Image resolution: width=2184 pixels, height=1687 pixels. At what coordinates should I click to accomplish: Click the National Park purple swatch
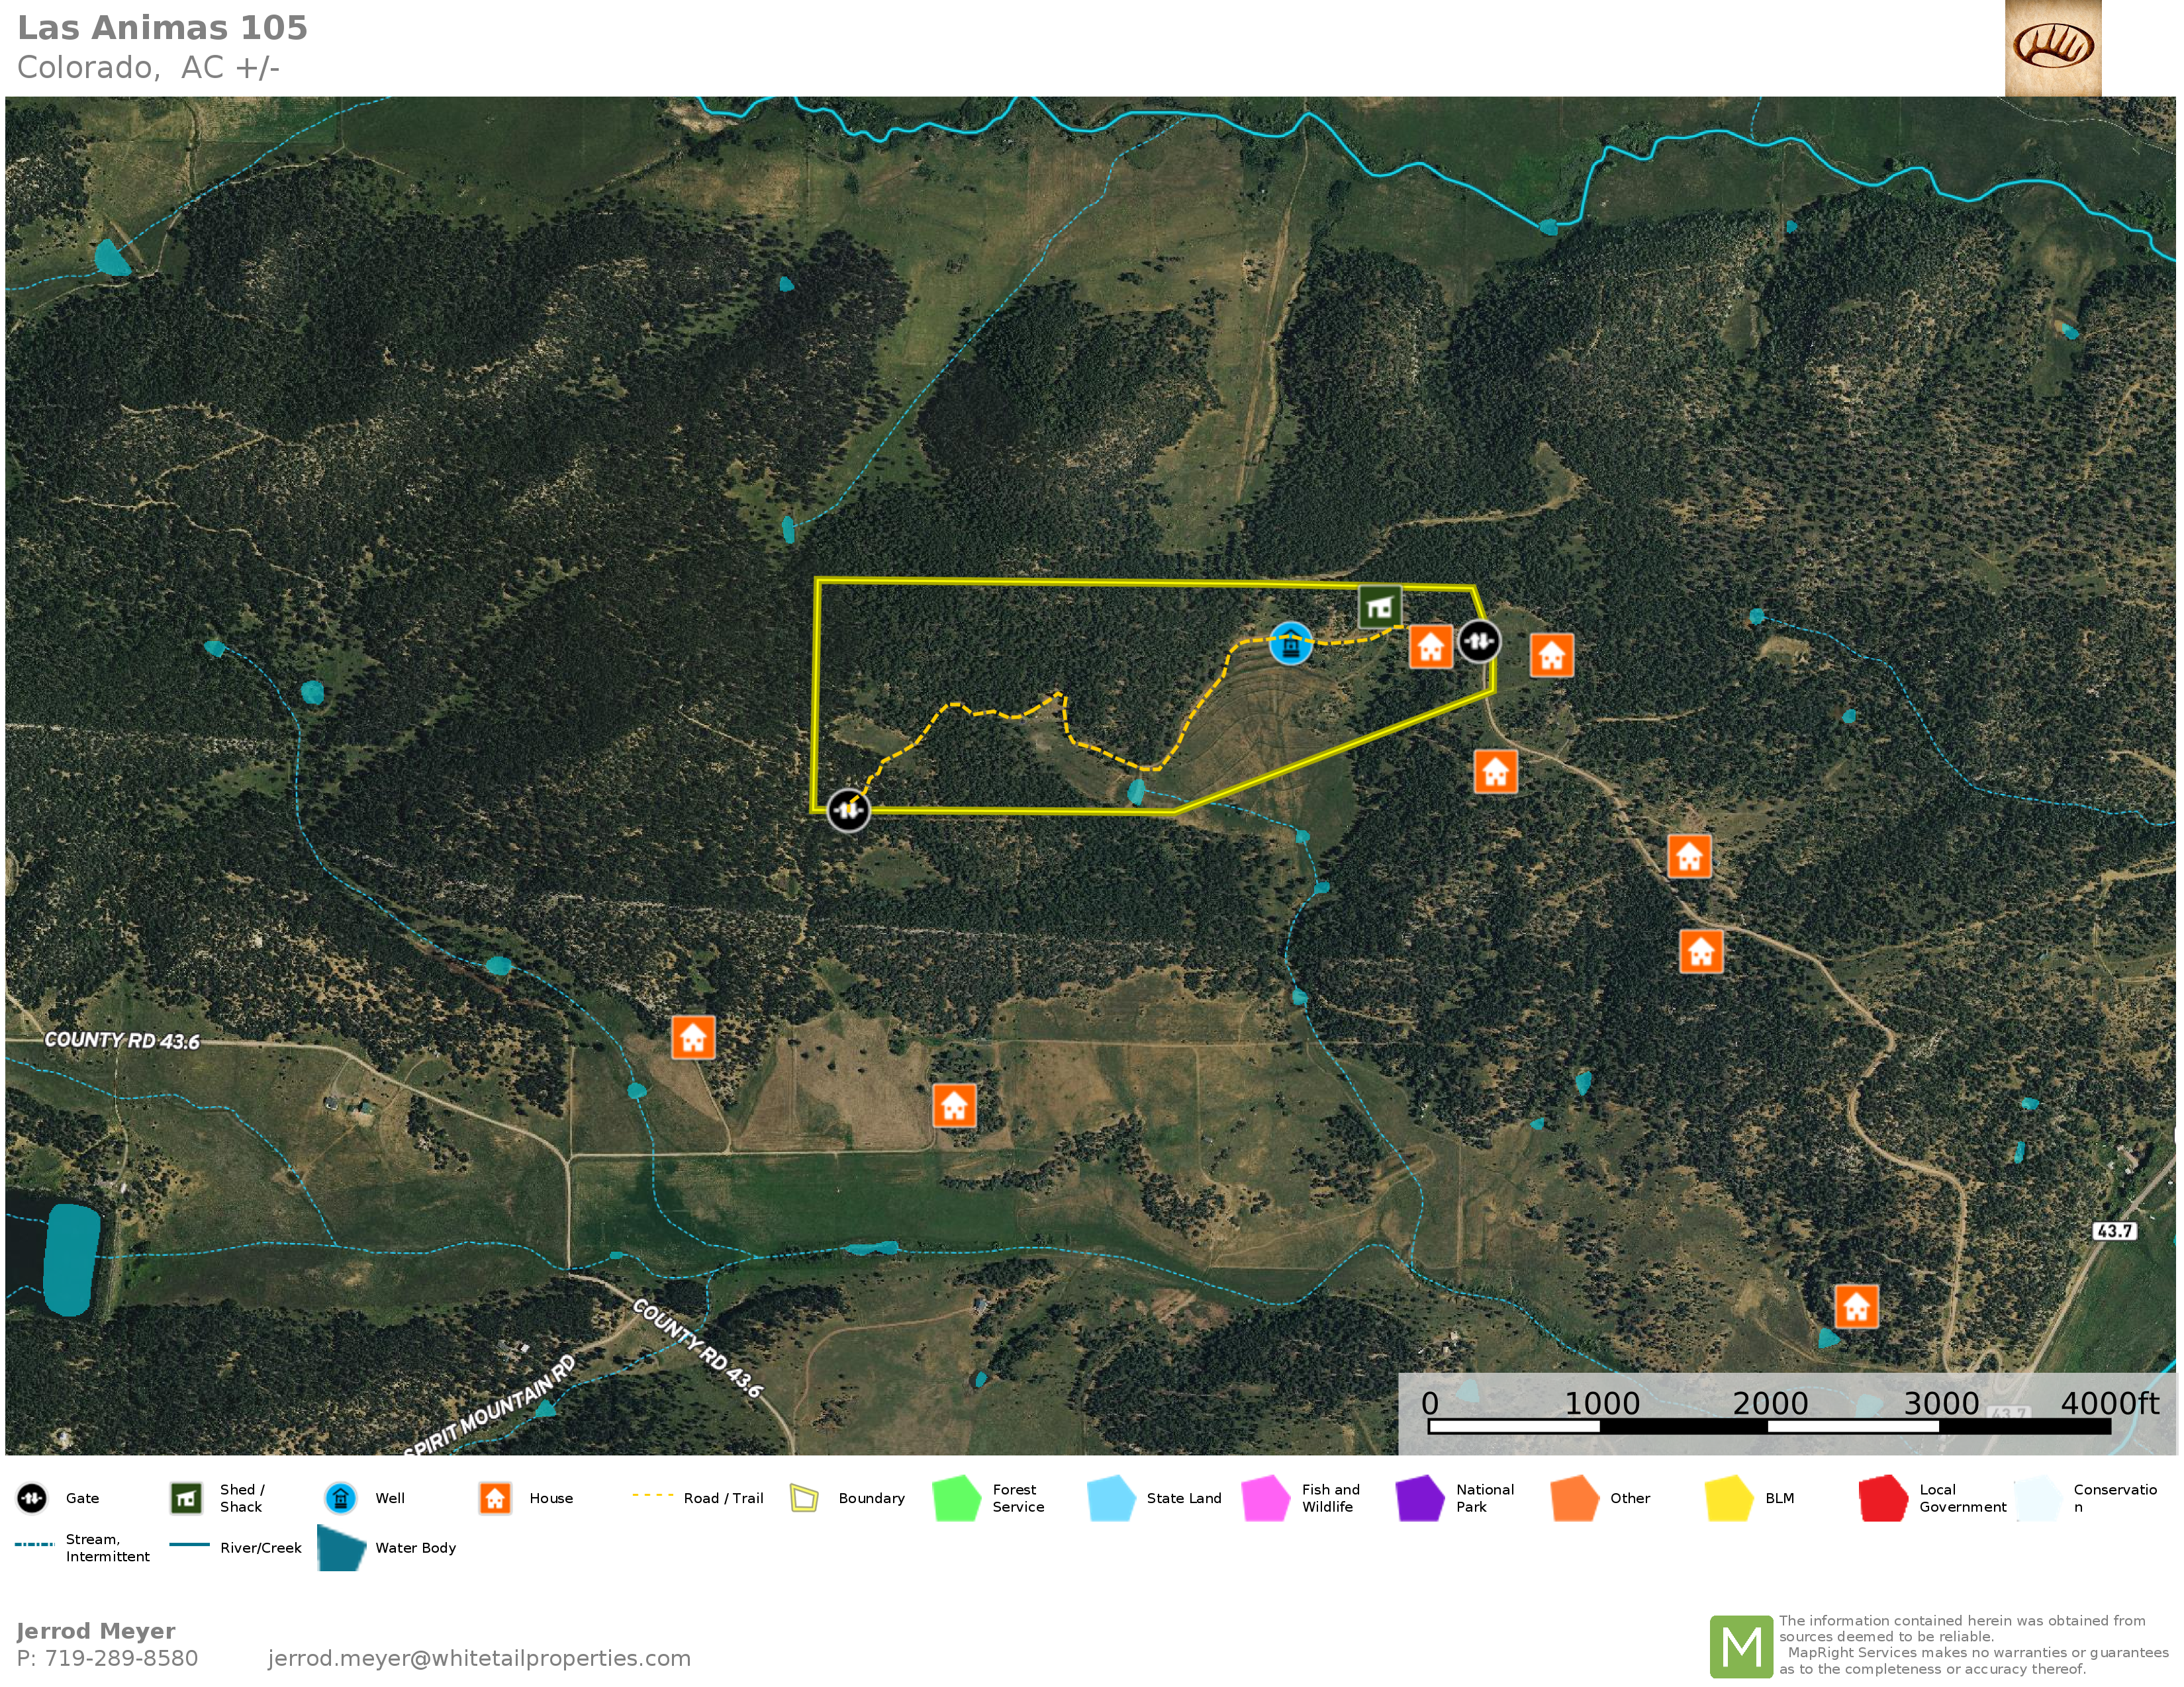click(x=1419, y=1498)
